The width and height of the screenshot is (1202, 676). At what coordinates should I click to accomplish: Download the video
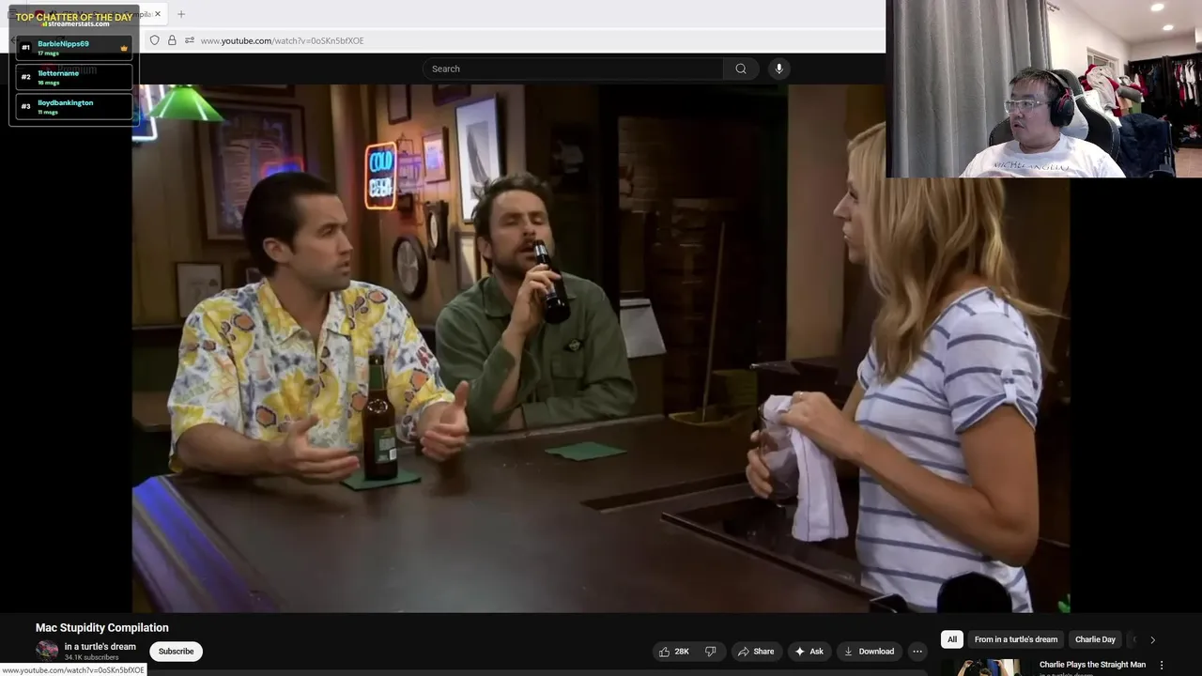pos(869,652)
